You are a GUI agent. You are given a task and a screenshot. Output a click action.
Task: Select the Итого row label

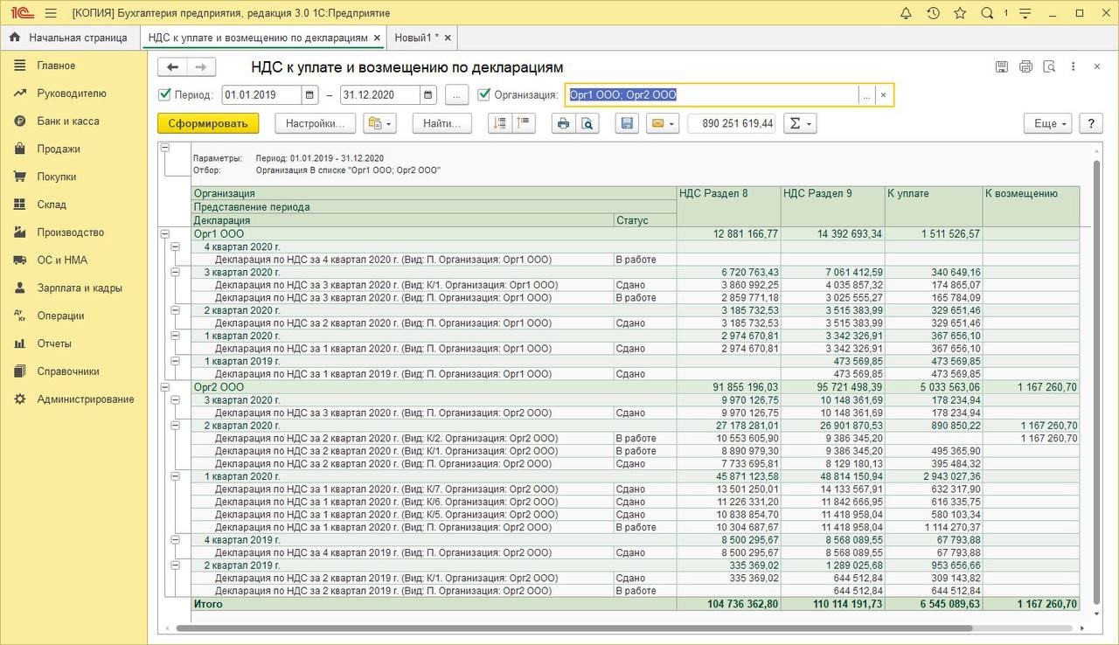(208, 604)
